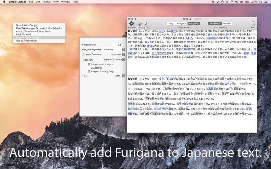271x169 pixels.
Task: Open the Filter dropdown set to none
Action: 119,76
